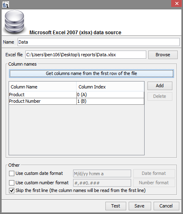Enable Use custom date format checkbox
This screenshot has width=183, height=214.
[11, 174]
